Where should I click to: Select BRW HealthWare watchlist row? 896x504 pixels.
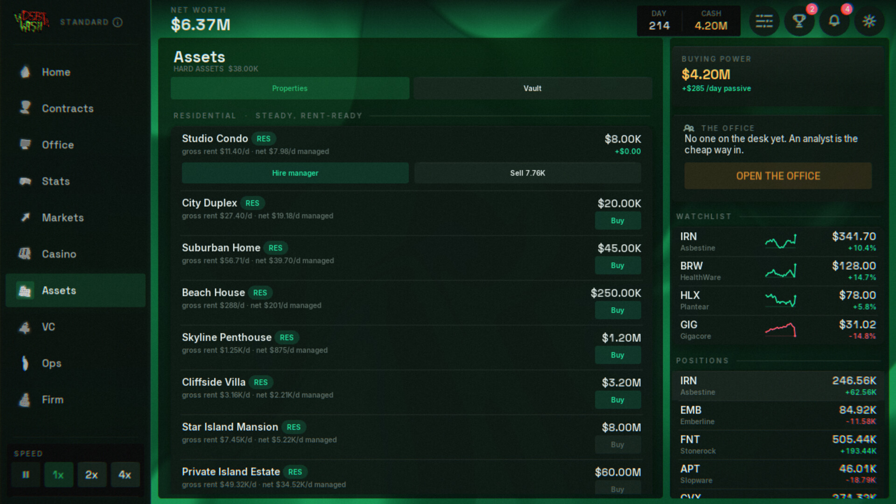coord(777,271)
